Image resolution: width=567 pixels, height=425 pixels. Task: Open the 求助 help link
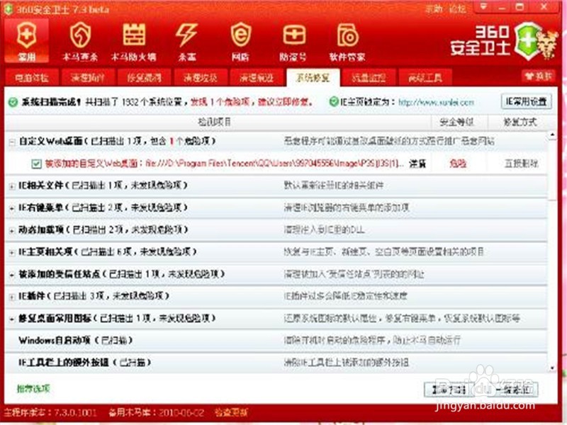[434, 8]
